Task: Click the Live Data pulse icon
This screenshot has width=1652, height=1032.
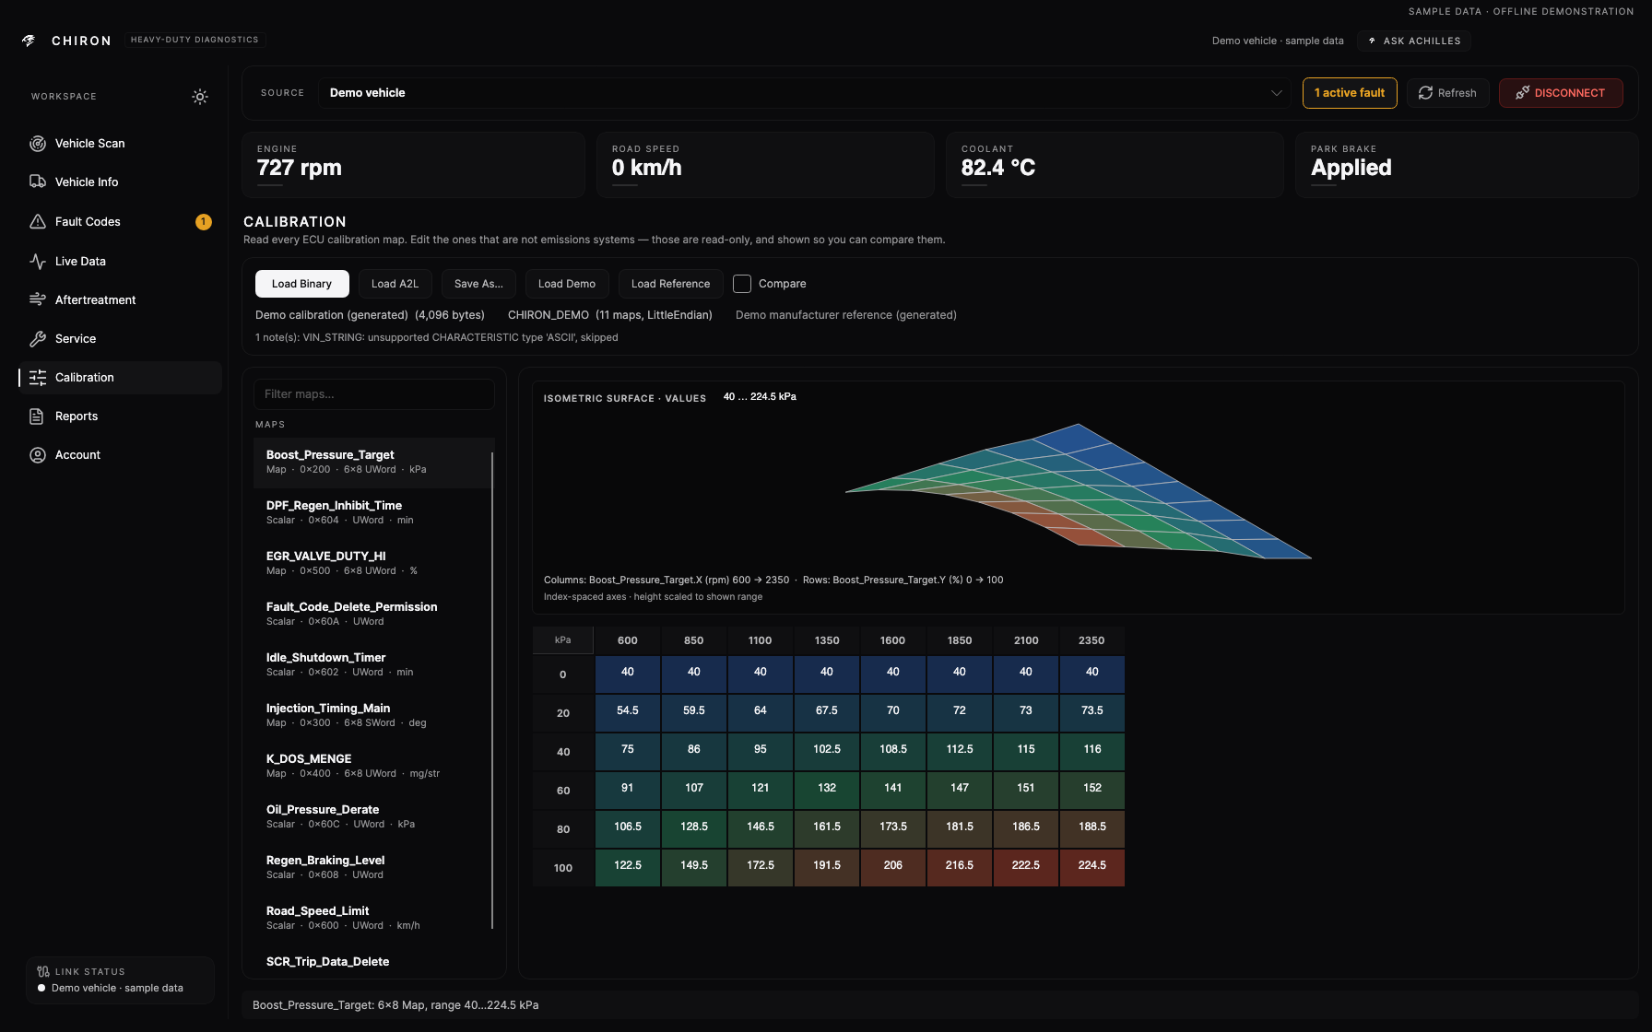Action: point(38,262)
